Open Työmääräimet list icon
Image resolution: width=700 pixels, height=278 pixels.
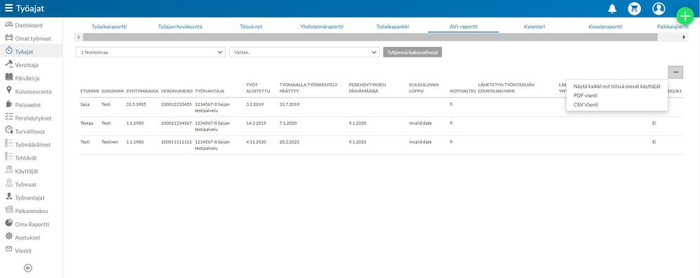coord(9,144)
